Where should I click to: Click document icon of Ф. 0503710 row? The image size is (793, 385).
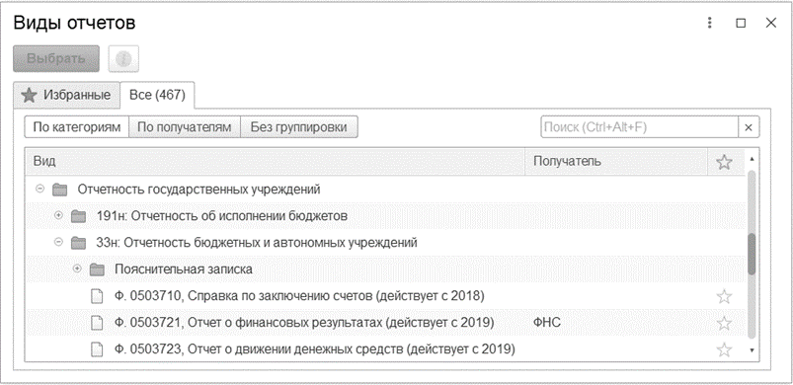pos(97,296)
